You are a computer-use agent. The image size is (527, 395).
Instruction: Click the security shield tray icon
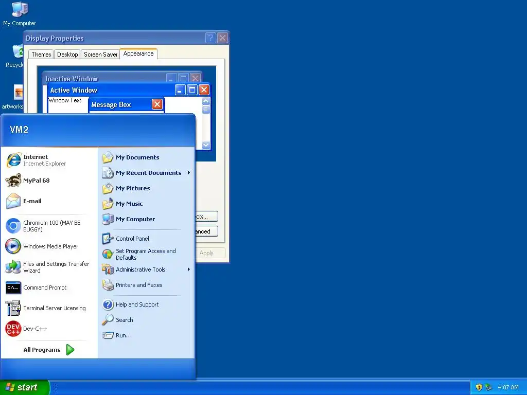coord(479,387)
